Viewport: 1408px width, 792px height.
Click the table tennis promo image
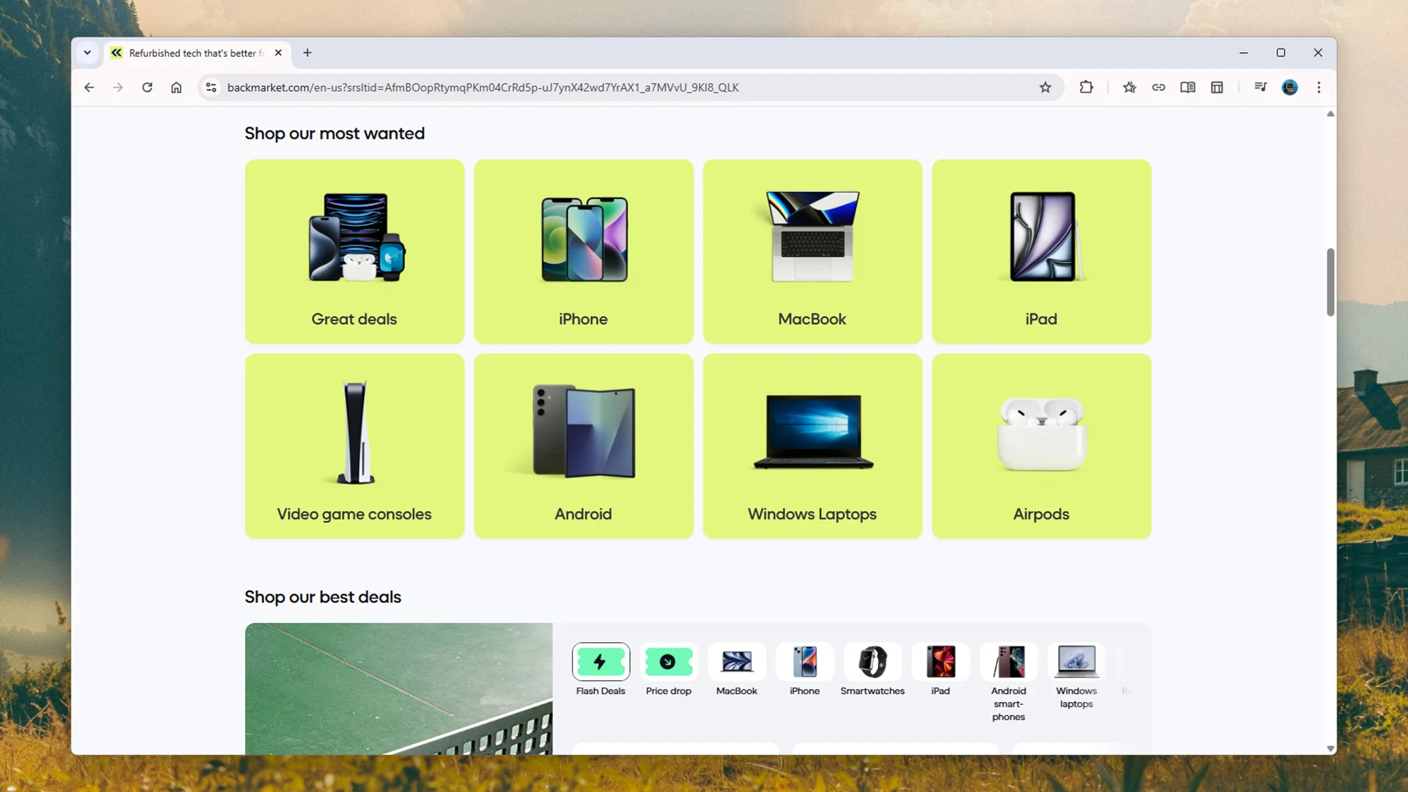(x=398, y=689)
